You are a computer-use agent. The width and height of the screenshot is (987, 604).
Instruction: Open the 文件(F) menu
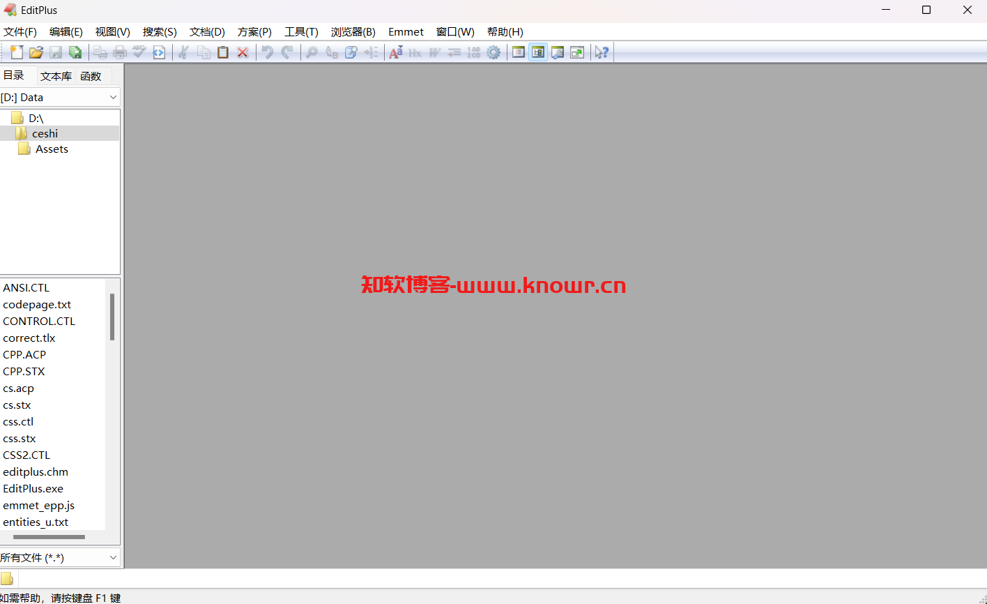tap(20, 32)
